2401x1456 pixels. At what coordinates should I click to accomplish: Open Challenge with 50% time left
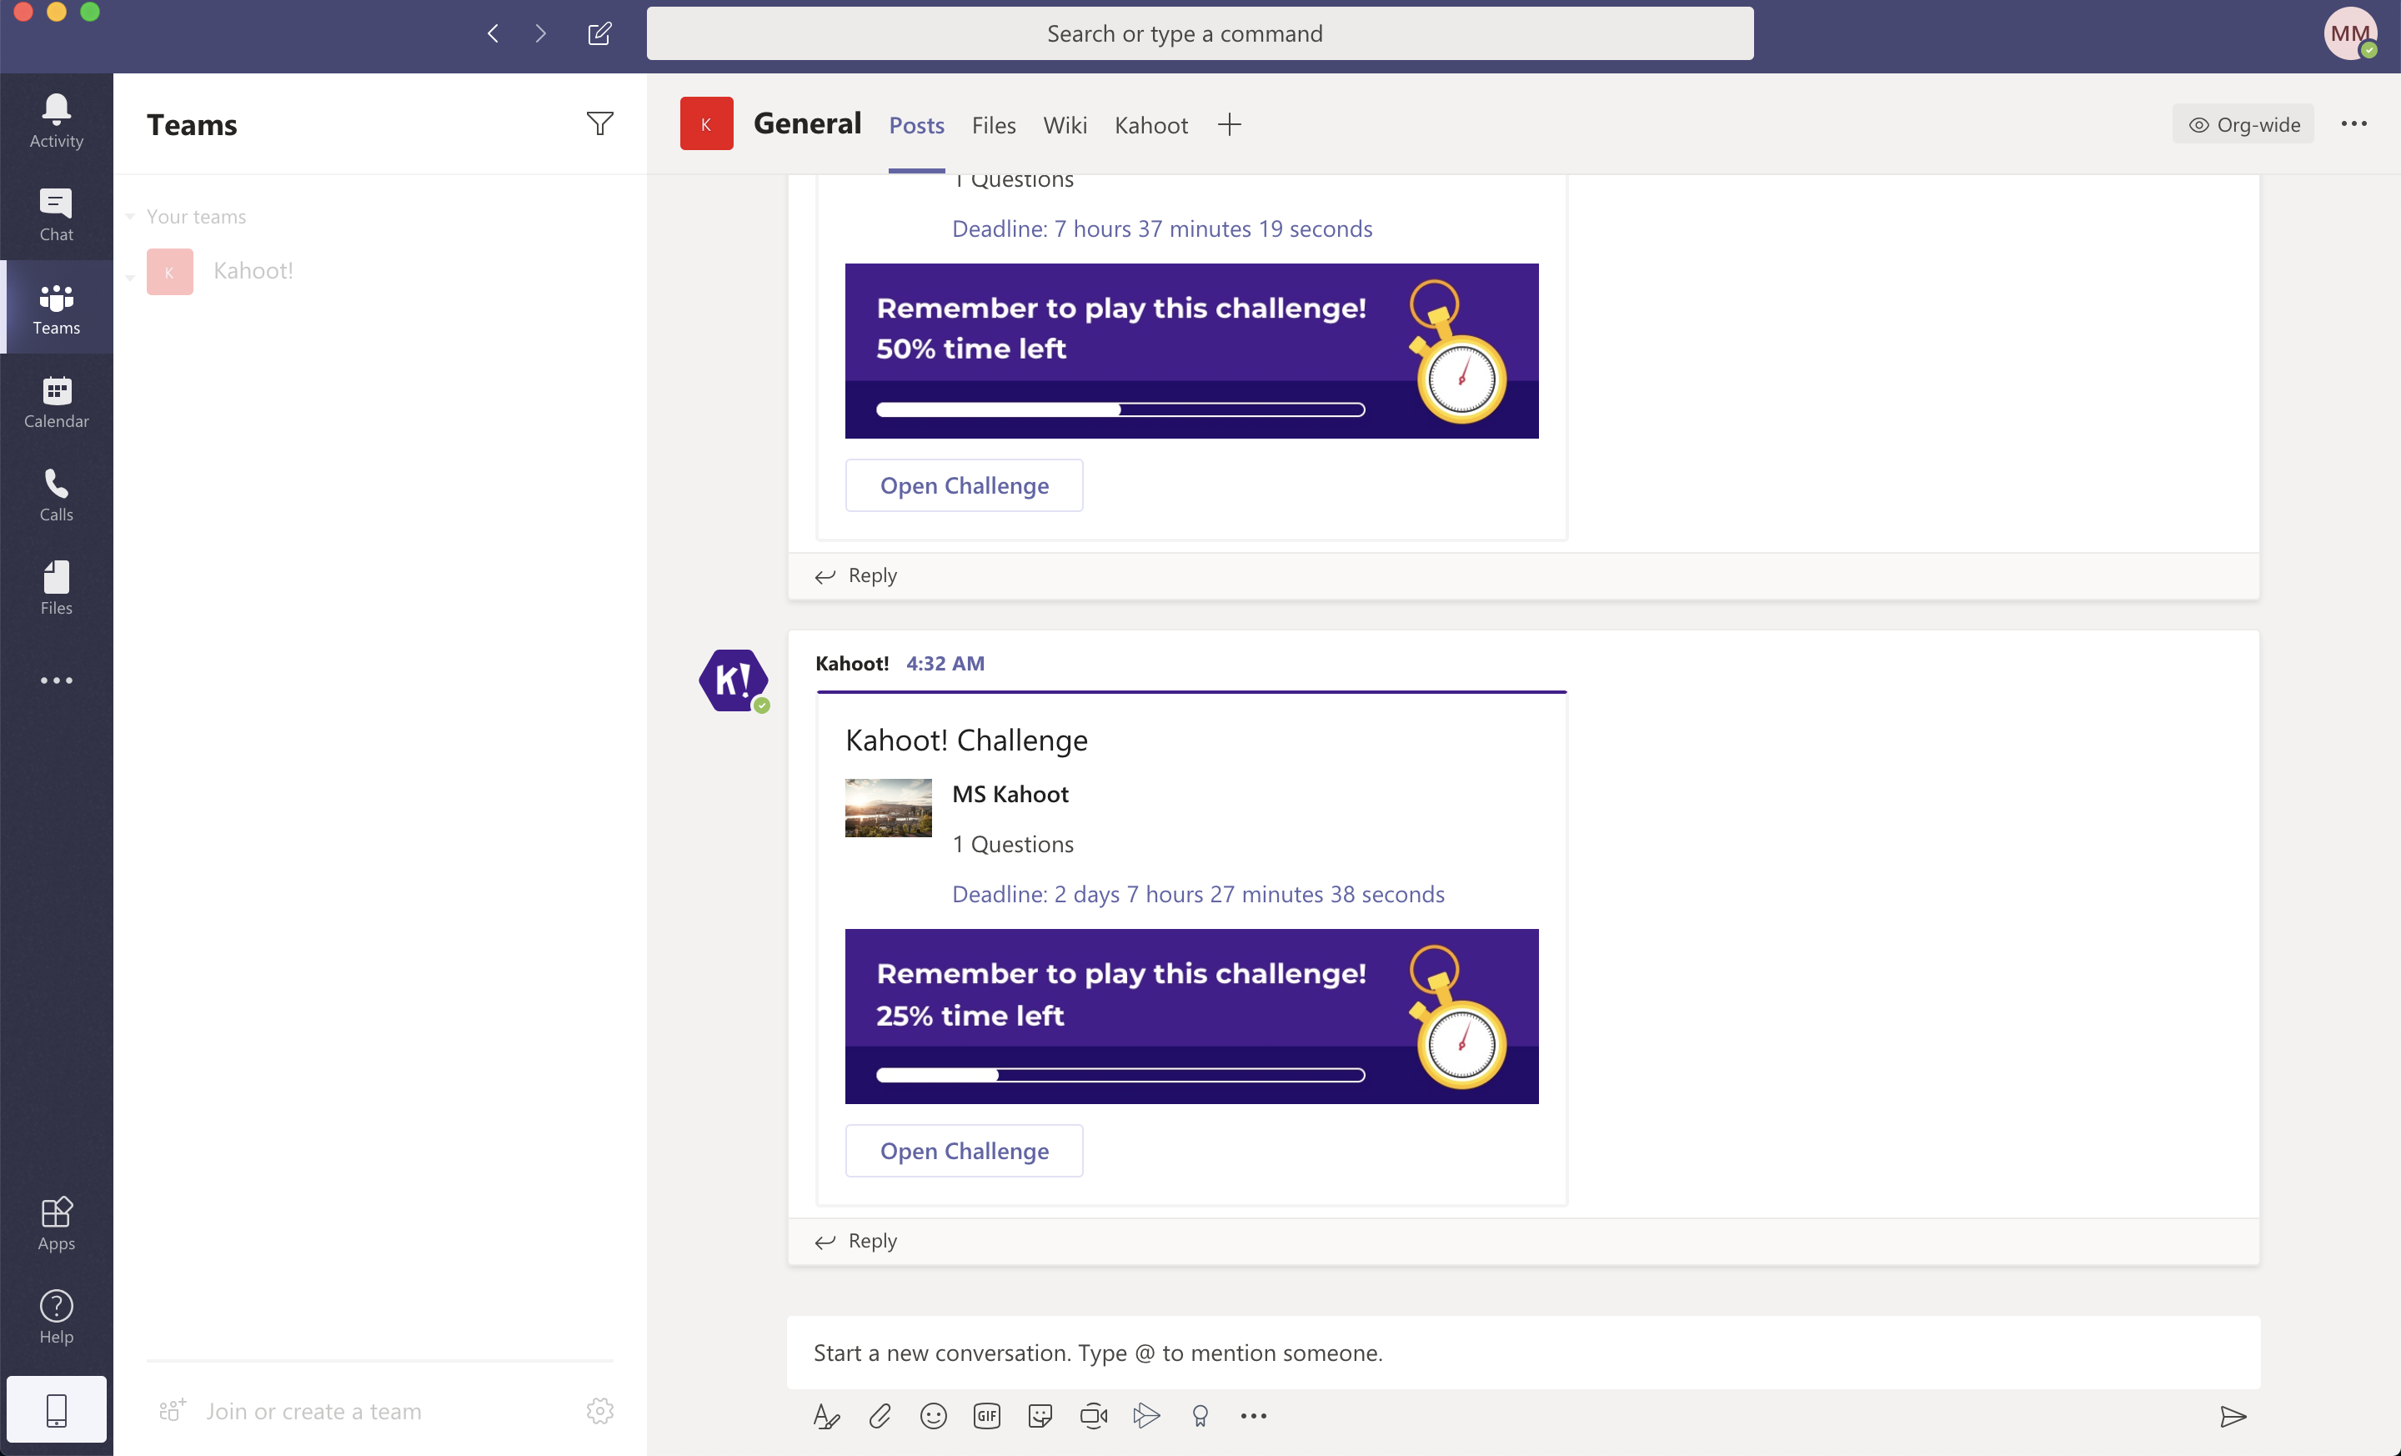pyautogui.click(x=965, y=484)
